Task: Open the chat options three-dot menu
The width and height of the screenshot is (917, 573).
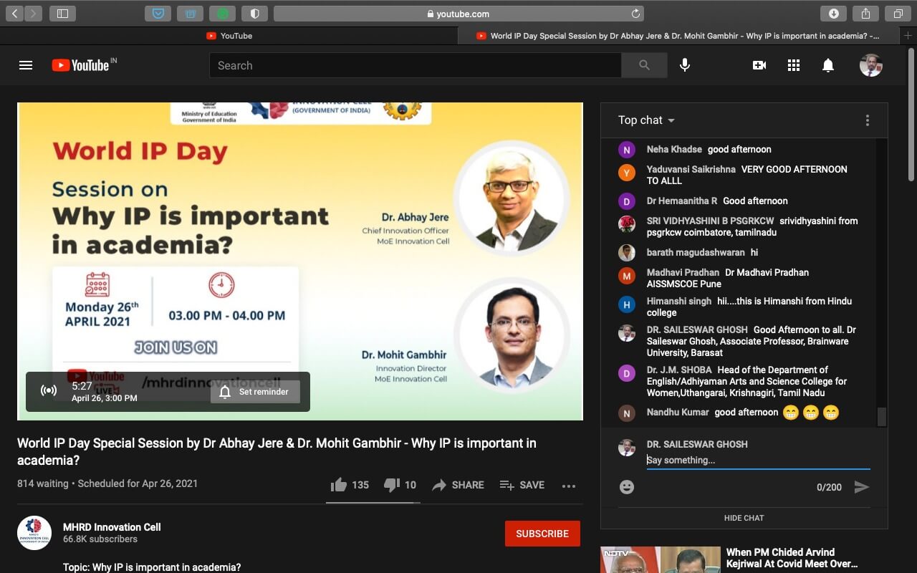Action: click(867, 120)
